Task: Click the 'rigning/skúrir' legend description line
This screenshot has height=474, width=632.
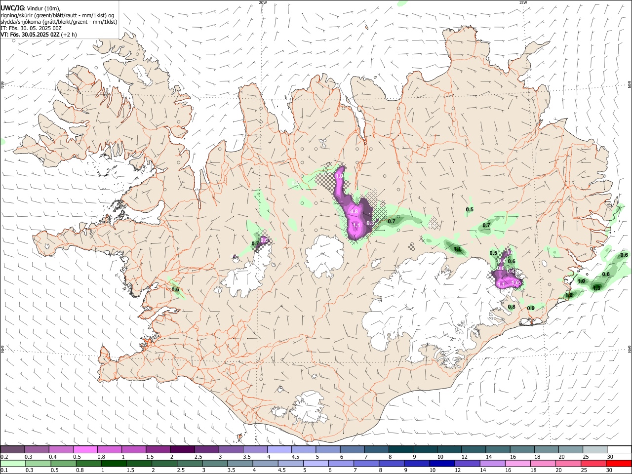Action: tap(57, 15)
